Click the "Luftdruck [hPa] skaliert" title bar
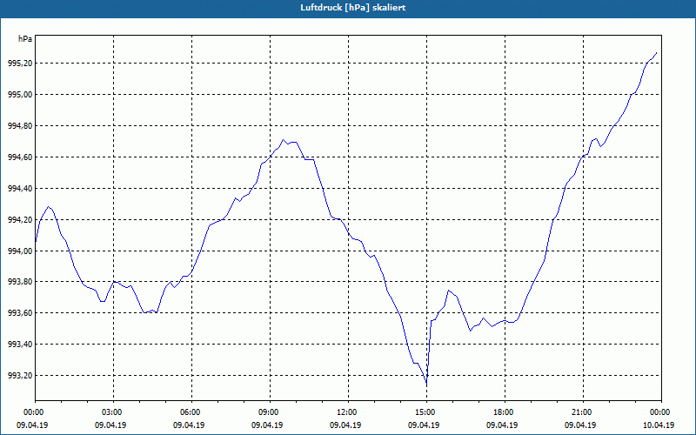The width and height of the screenshot is (696, 435). [348, 8]
